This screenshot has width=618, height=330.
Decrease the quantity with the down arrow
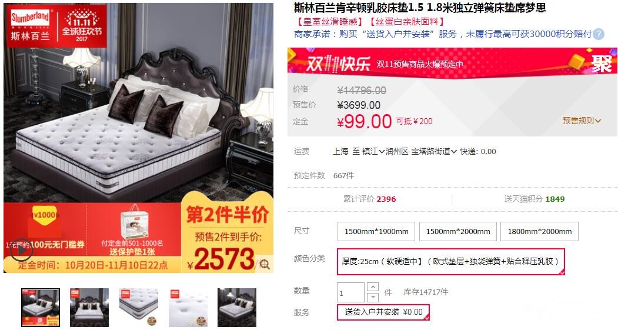[x=372, y=297]
